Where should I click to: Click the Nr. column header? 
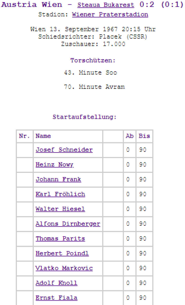coord(25,136)
